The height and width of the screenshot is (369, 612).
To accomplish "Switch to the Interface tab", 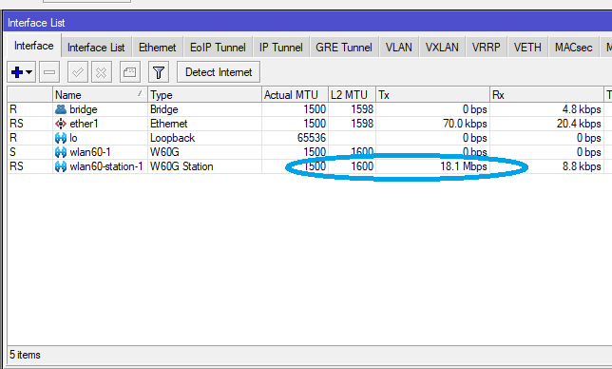I will click(x=34, y=46).
